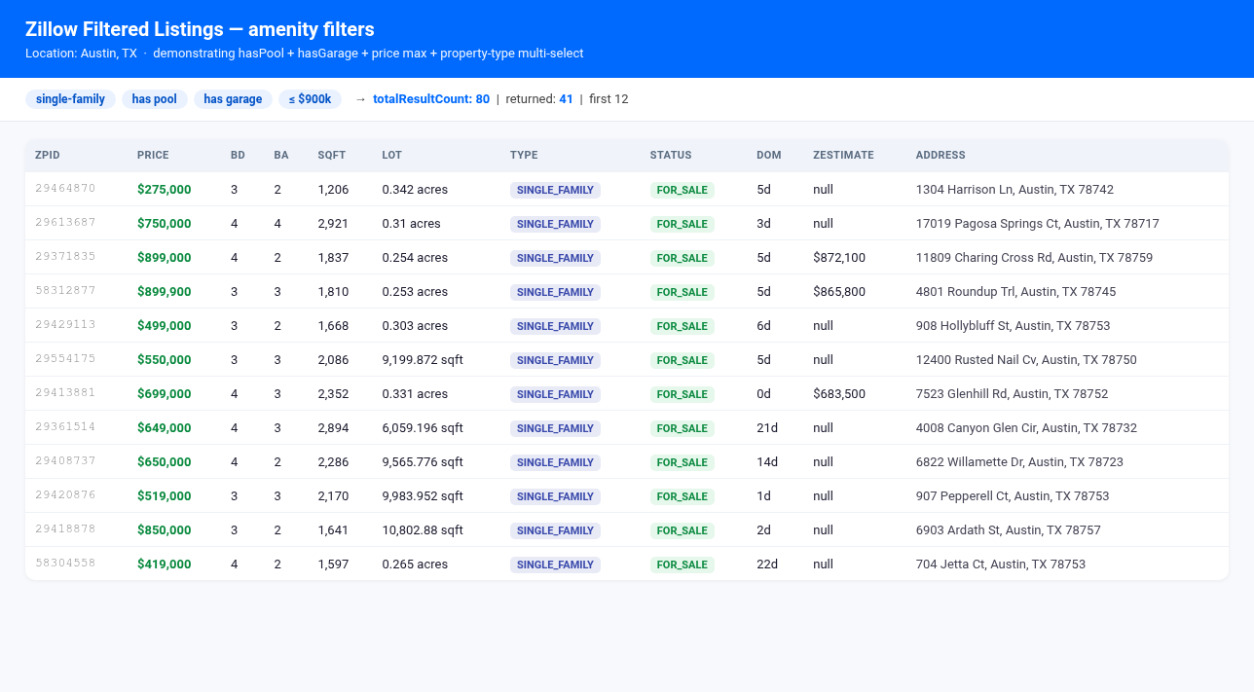Sort table by ZPID column header
Screen dimensions: 1254x692
47,155
